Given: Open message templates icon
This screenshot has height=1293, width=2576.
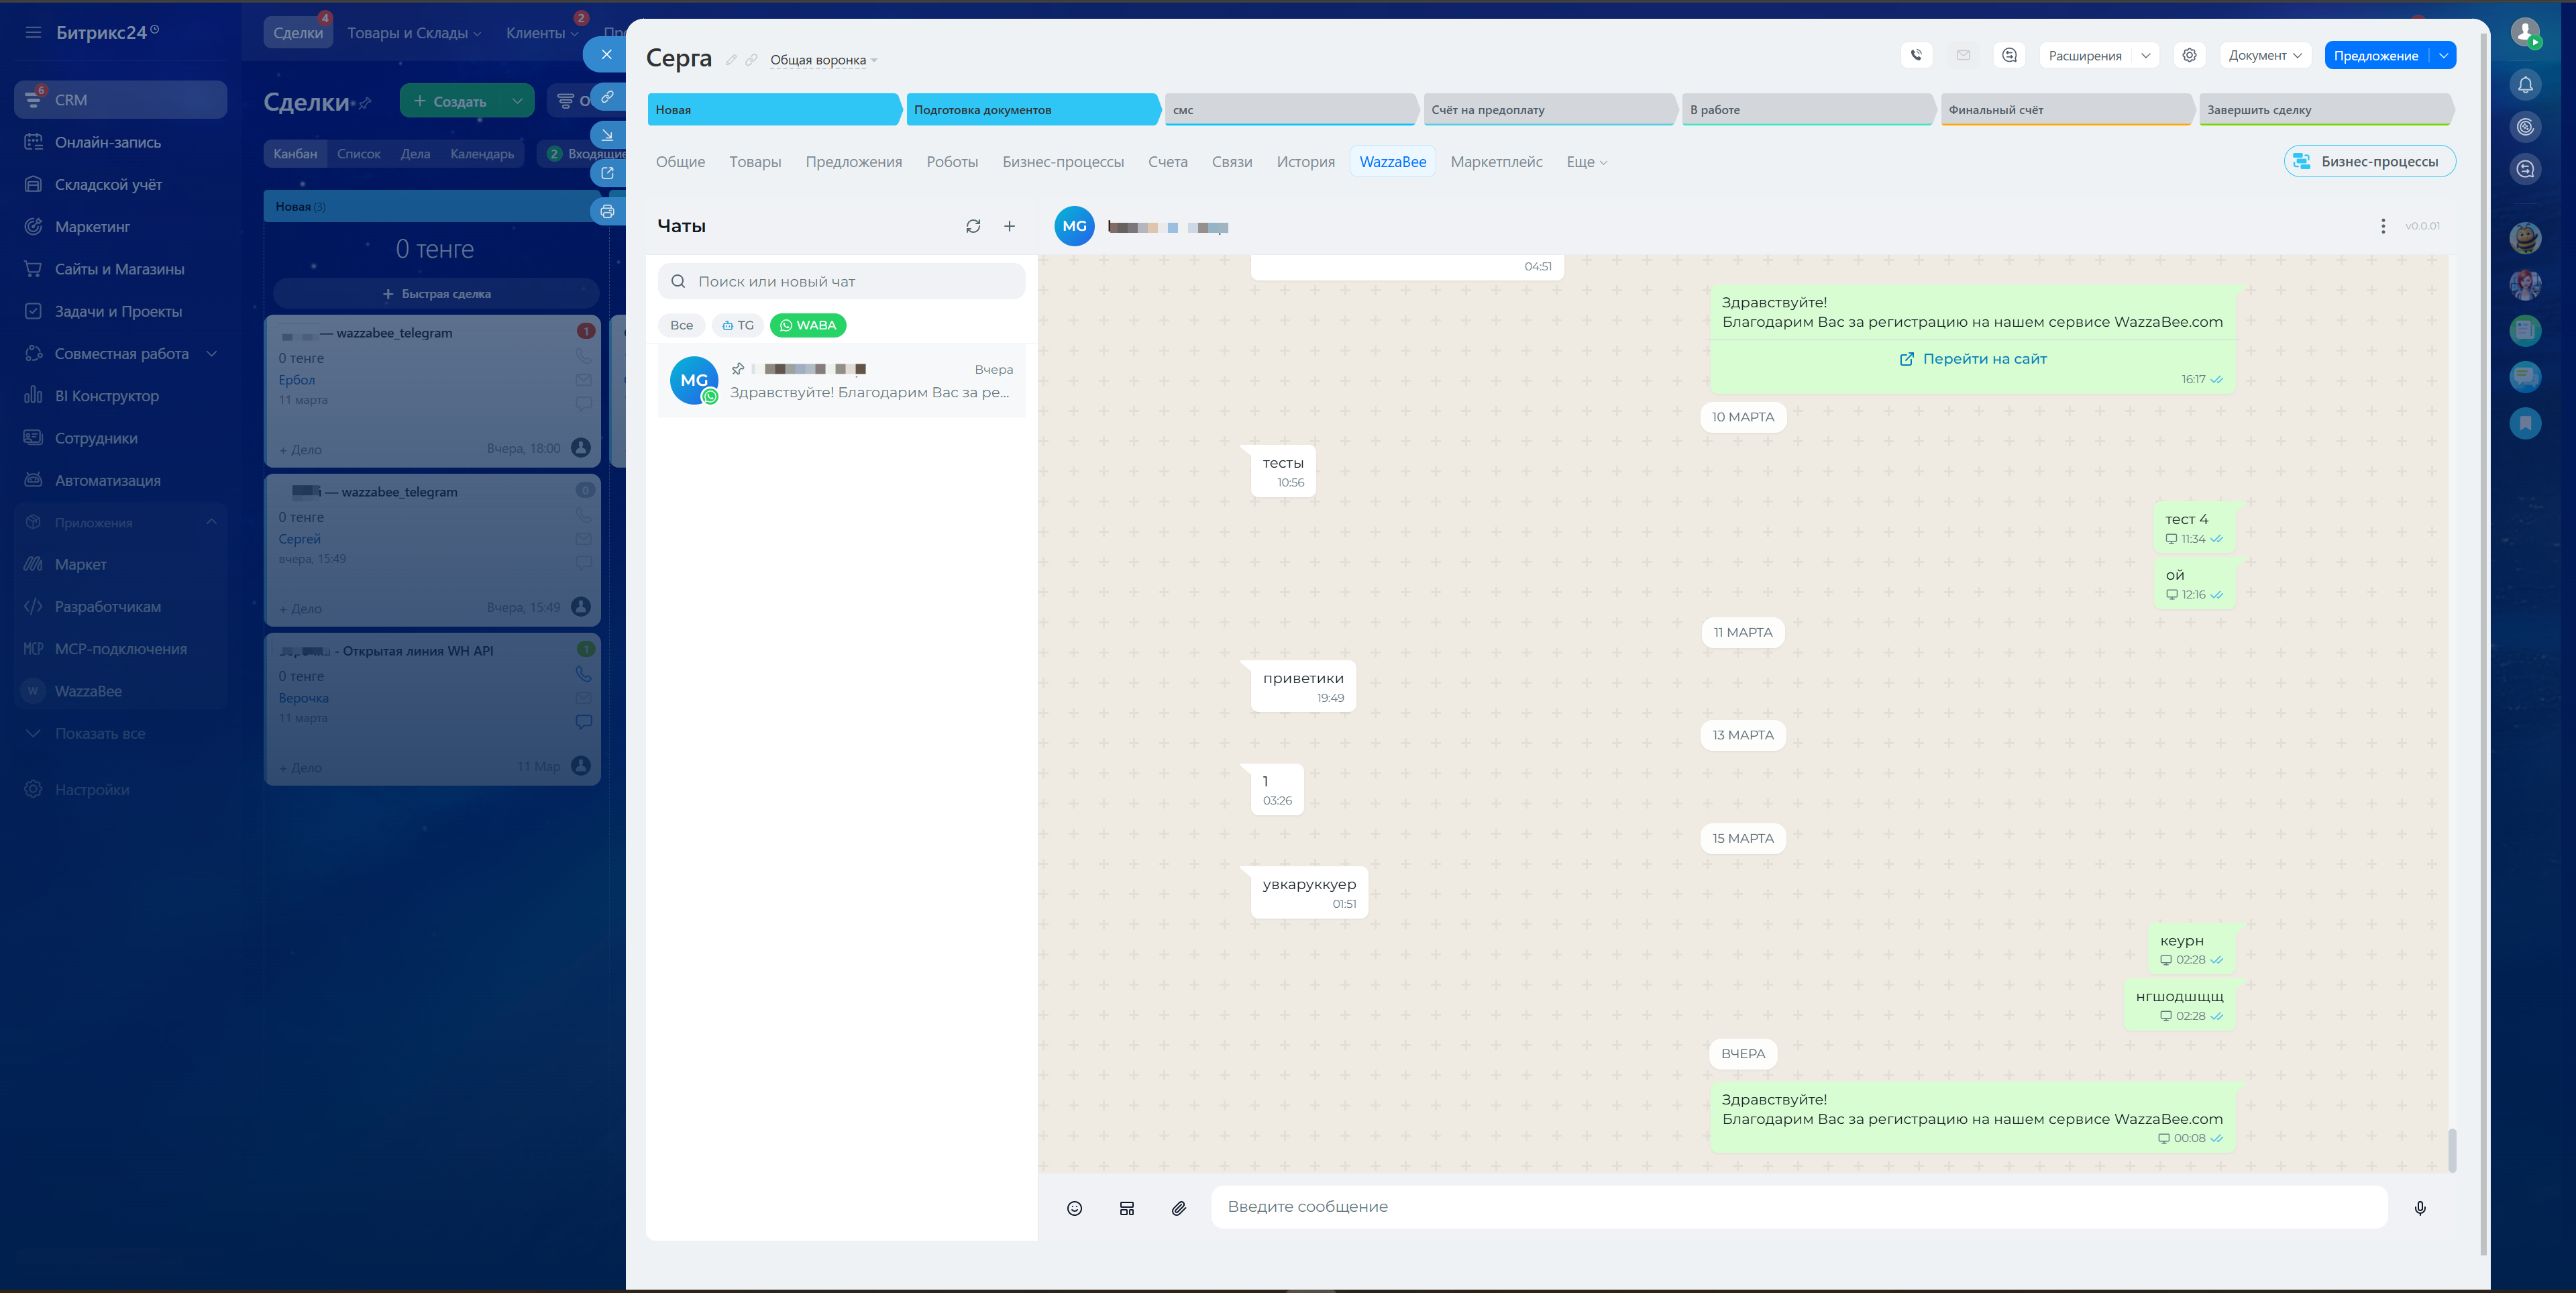Looking at the screenshot, I should 1127,1208.
